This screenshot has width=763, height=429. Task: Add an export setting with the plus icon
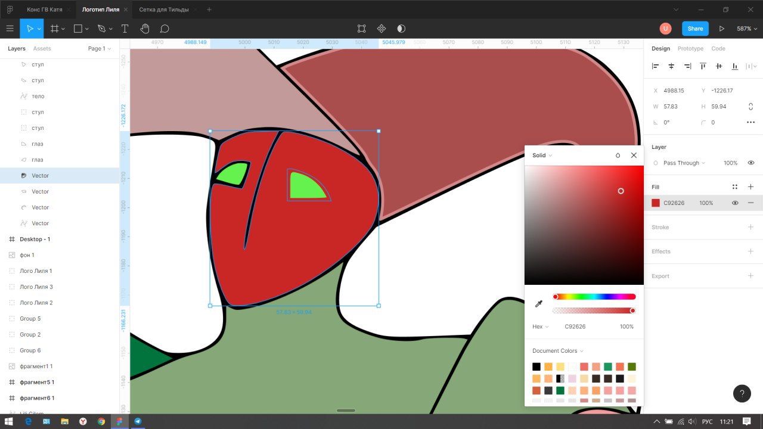750,276
